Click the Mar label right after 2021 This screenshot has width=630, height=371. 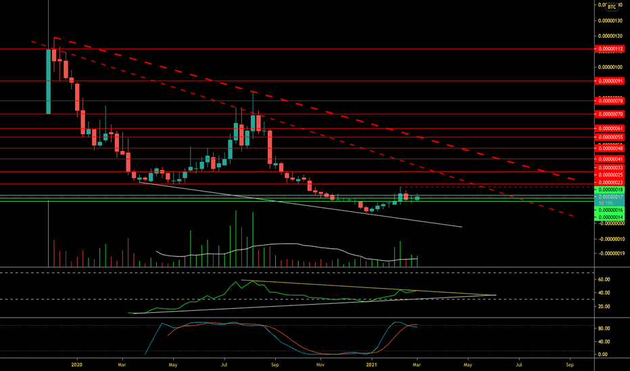pyautogui.click(x=416, y=365)
